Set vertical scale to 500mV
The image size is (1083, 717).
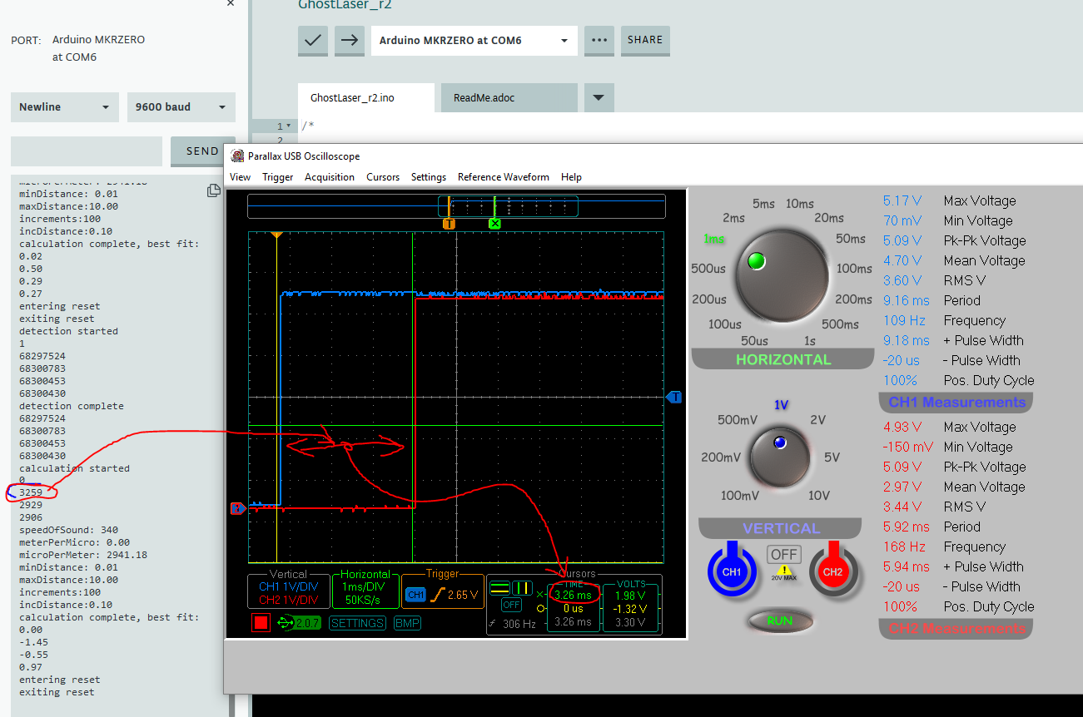tap(737, 420)
